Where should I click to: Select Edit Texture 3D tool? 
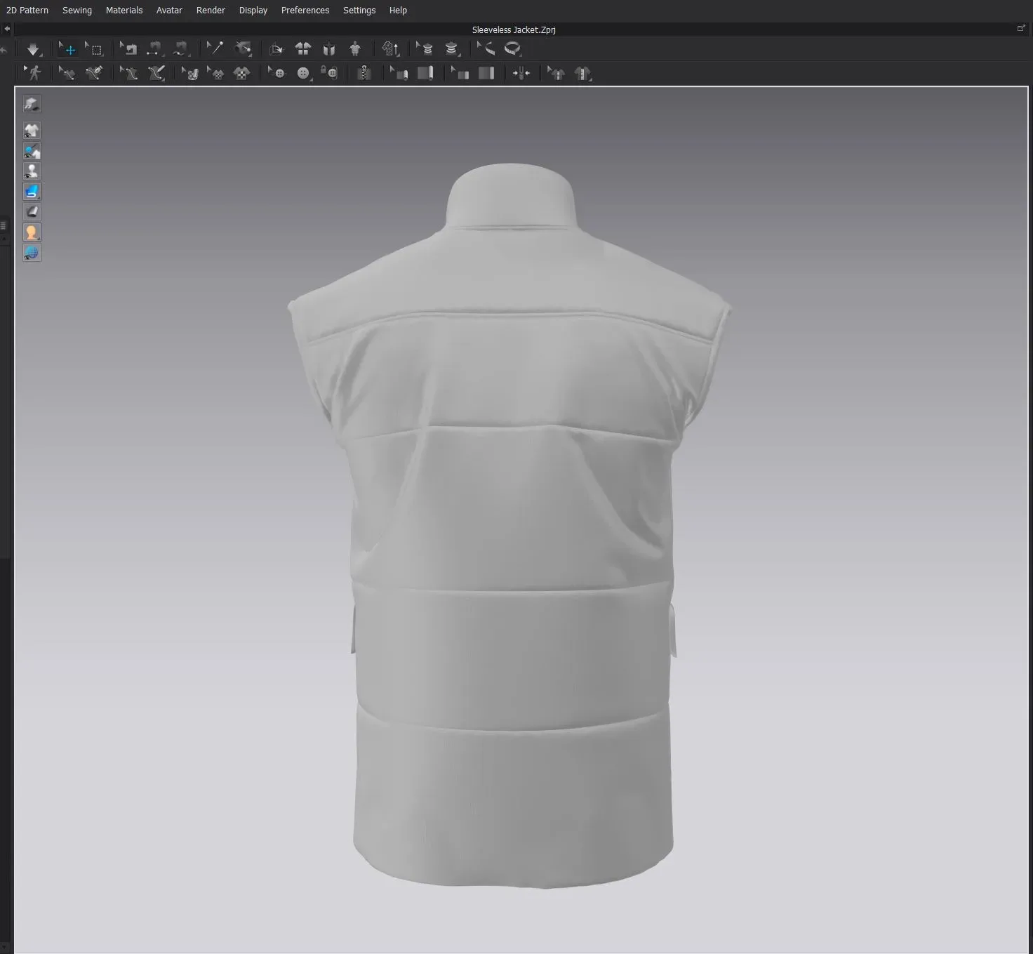tap(190, 73)
